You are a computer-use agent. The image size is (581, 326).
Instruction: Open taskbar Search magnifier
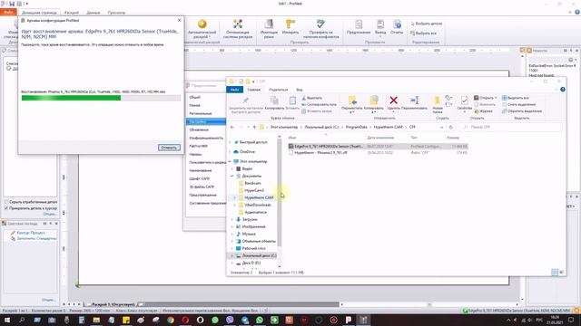22,320
